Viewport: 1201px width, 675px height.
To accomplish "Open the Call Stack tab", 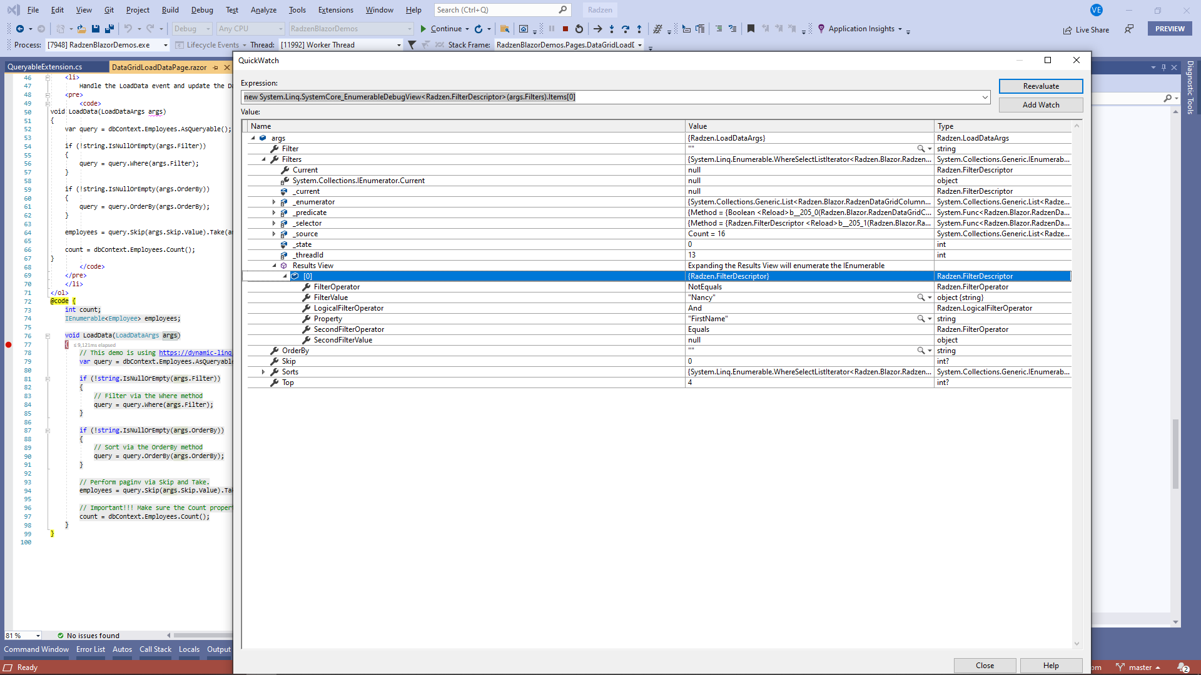I will click(155, 649).
